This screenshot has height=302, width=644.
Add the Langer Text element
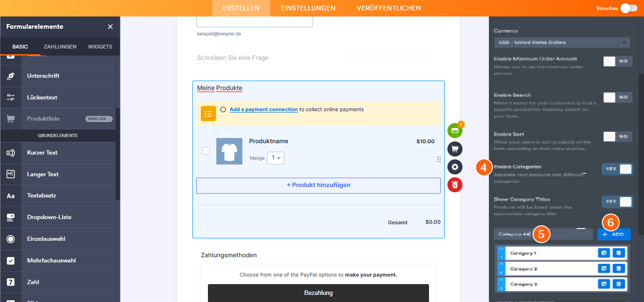click(x=58, y=174)
